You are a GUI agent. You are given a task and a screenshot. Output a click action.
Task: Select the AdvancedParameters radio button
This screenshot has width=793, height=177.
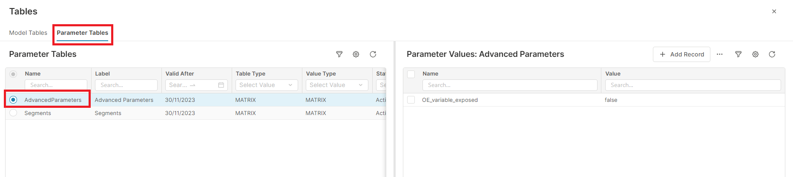[13, 100]
